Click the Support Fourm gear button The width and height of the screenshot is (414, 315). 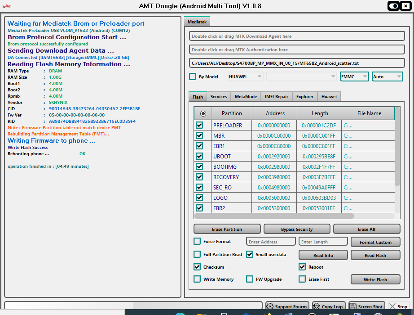point(286,306)
